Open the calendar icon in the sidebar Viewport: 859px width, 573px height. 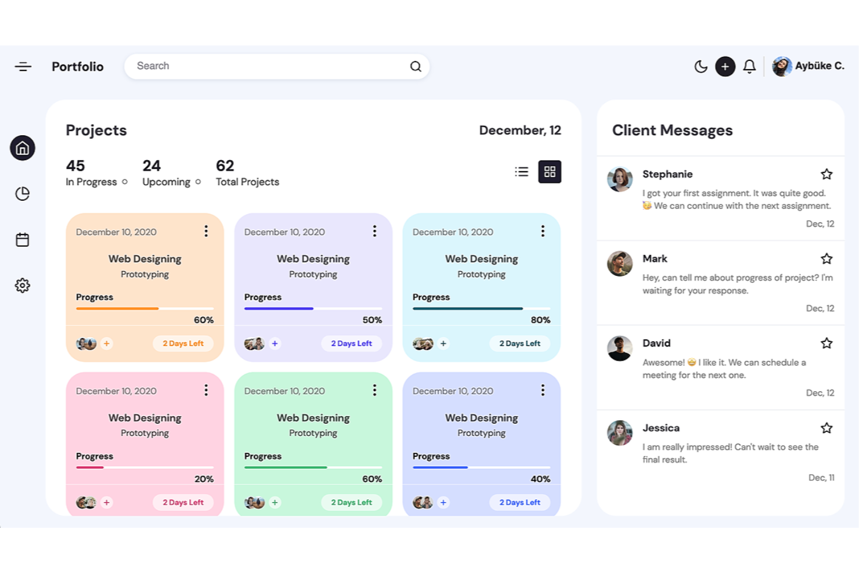22,239
